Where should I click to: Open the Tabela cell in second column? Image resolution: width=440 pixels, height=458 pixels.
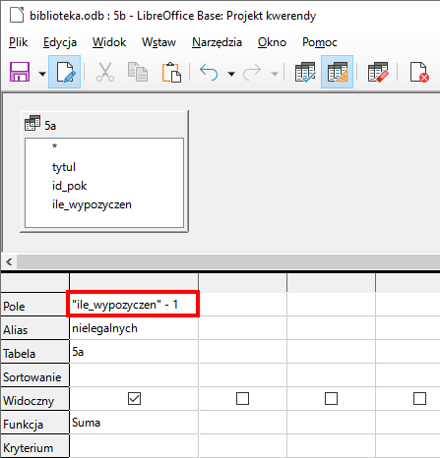click(x=243, y=352)
